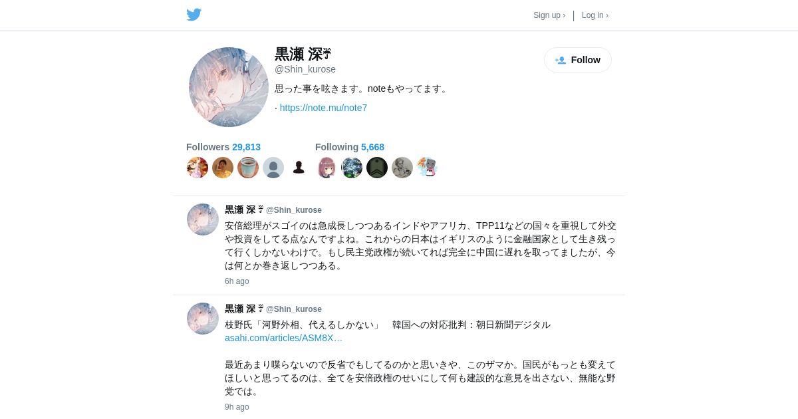
Task: Open the Log in link
Action: 595,15
